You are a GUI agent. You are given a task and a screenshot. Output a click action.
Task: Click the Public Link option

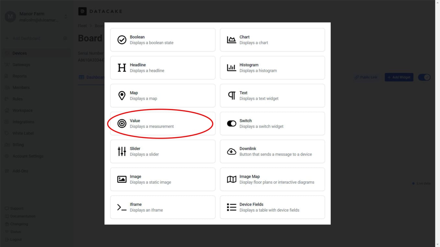(x=366, y=77)
